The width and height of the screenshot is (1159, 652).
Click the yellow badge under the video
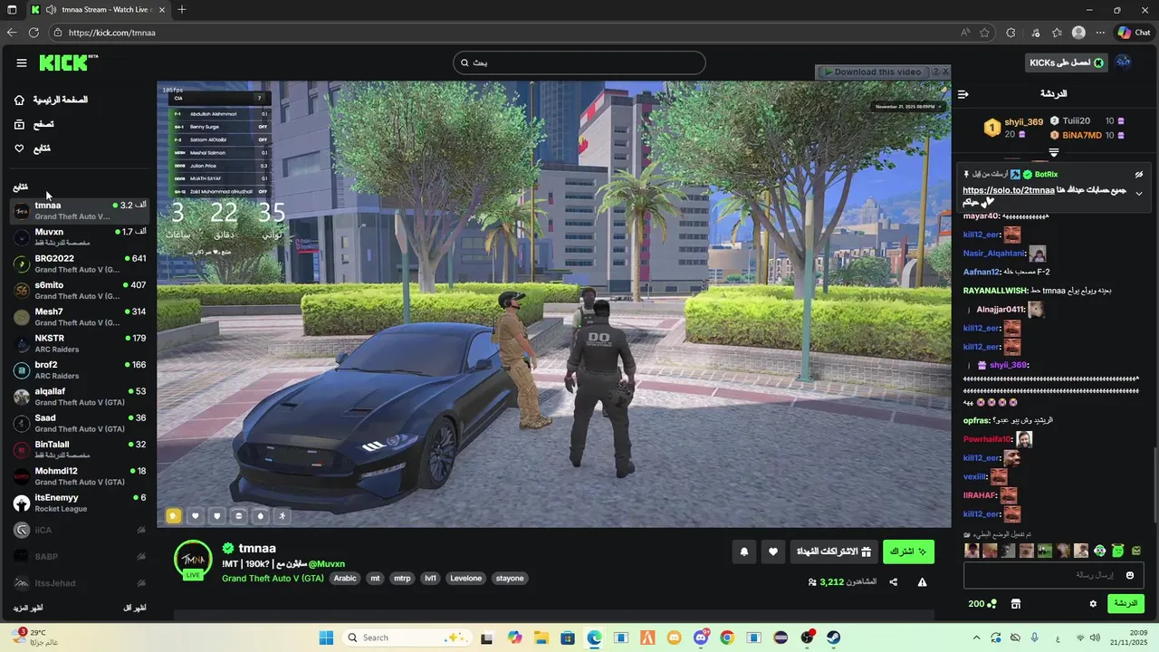point(173,515)
